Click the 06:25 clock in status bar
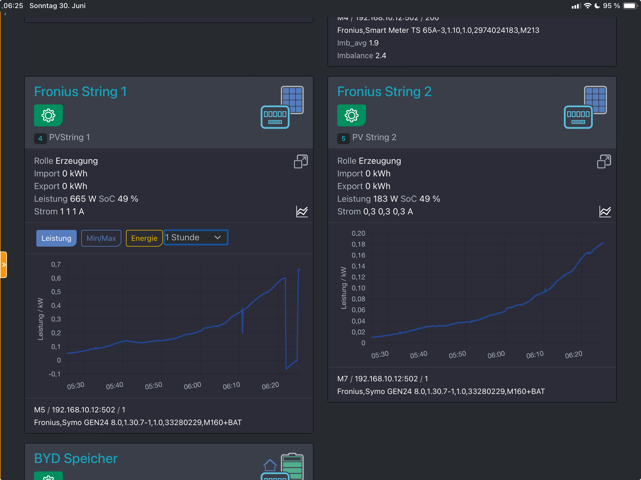Image resolution: width=641 pixels, height=480 pixels. pos(13,6)
